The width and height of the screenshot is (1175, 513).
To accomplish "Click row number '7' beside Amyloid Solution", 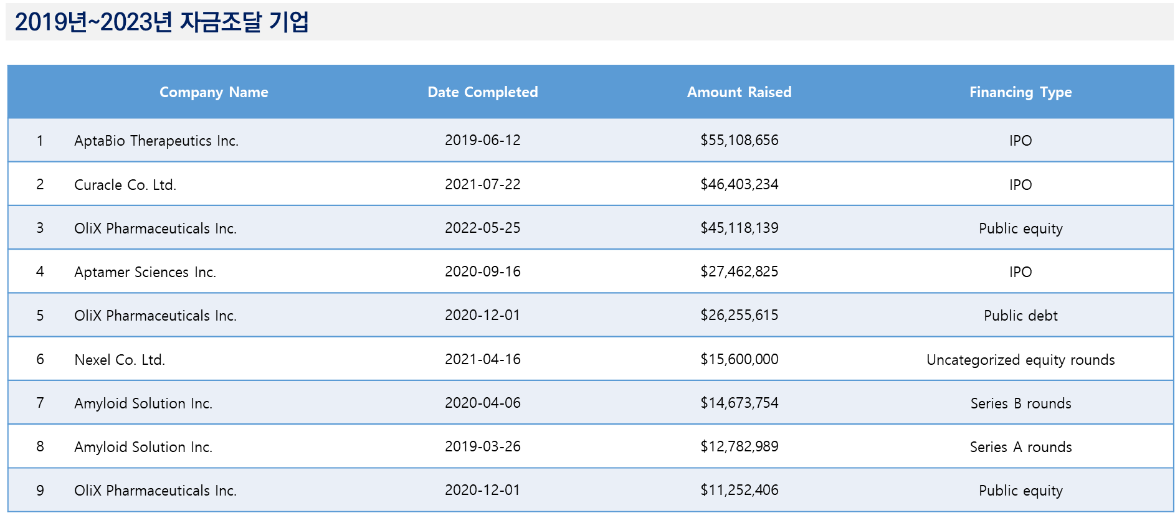I will pos(40,403).
